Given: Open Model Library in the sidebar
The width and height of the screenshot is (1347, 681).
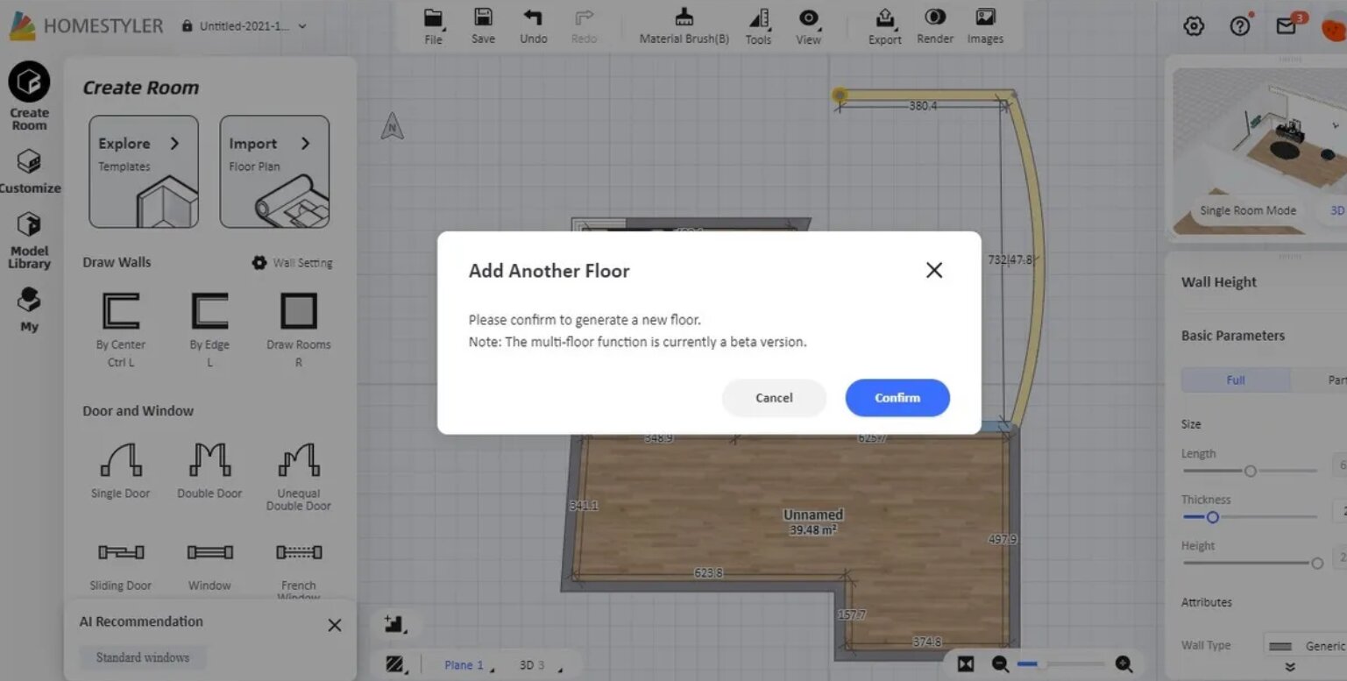Looking at the screenshot, I should 29,241.
